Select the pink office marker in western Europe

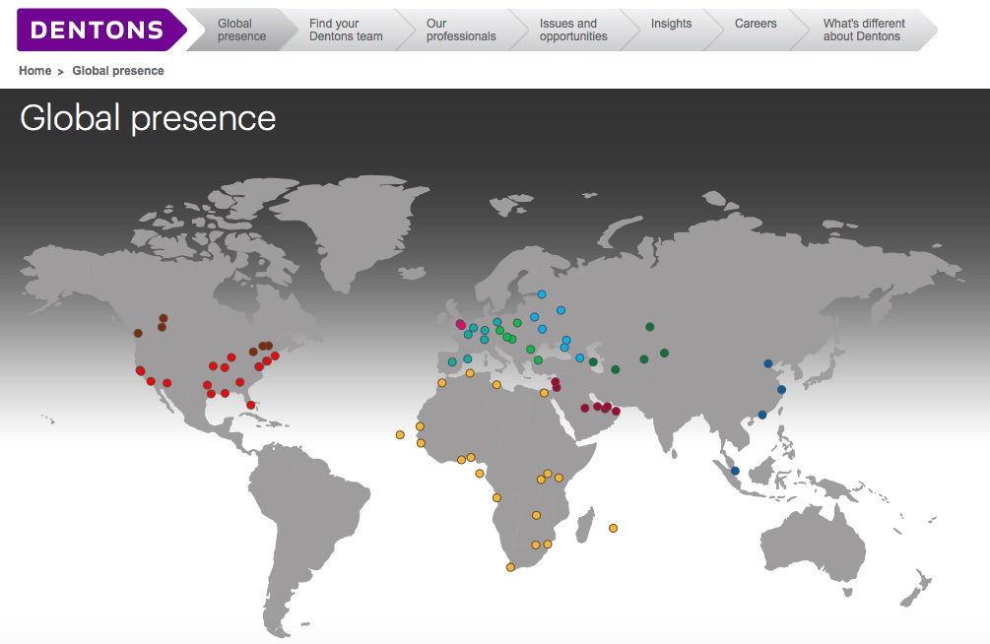click(x=460, y=323)
